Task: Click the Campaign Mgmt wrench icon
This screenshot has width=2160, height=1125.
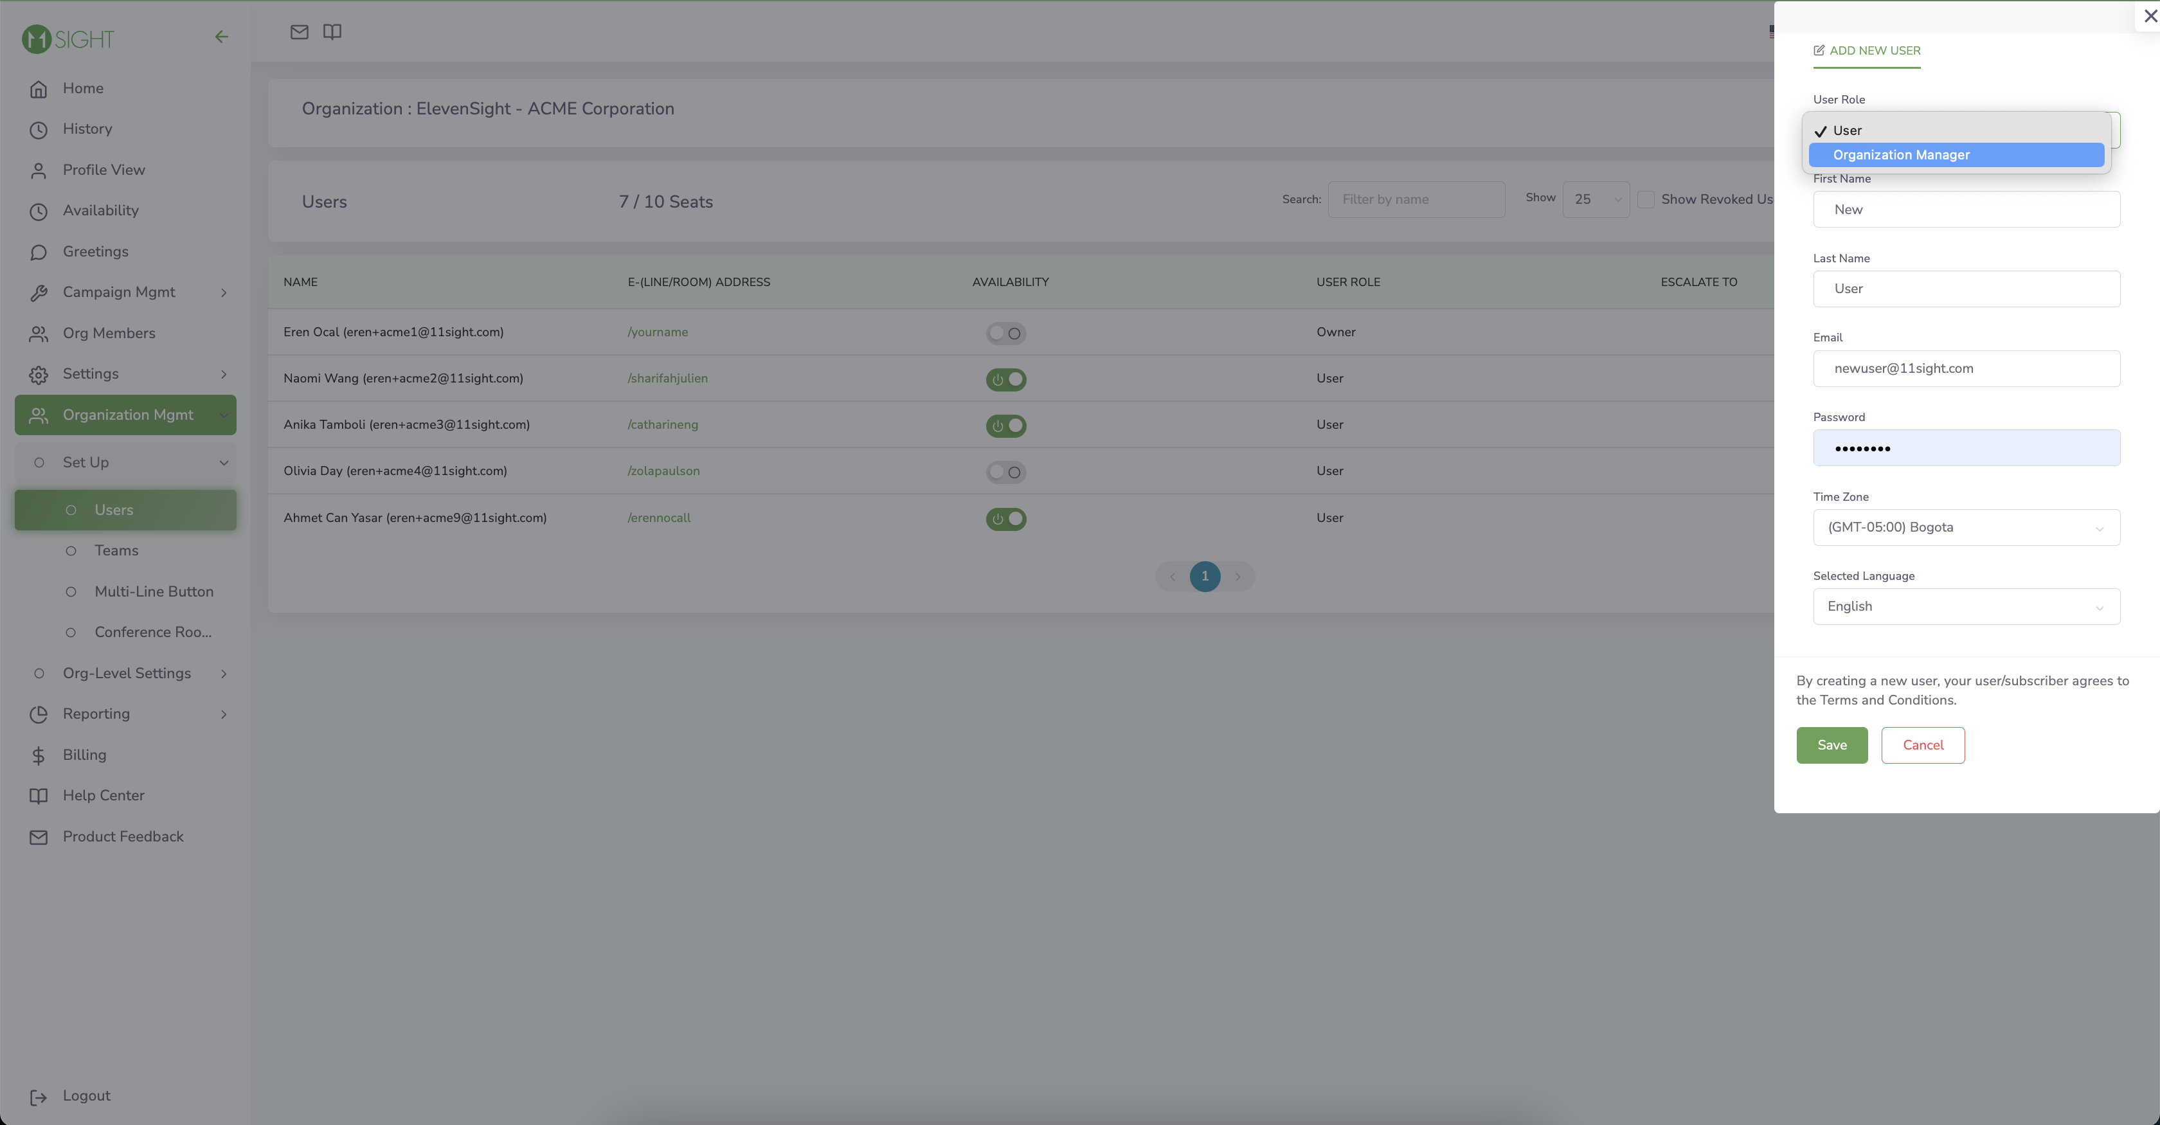Action: [x=39, y=292]
